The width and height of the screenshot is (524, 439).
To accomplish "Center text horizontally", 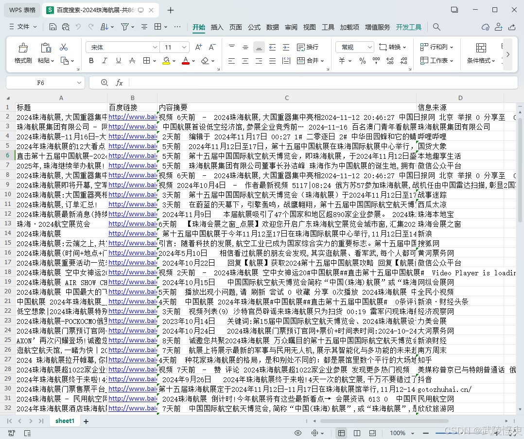I will point(245,61).
